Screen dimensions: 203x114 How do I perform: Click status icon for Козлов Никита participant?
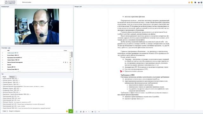[70, 55]
